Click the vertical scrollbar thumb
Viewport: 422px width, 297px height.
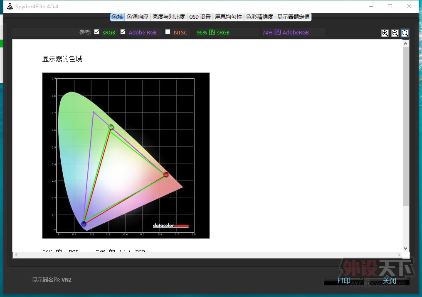(x=406, y=127)
